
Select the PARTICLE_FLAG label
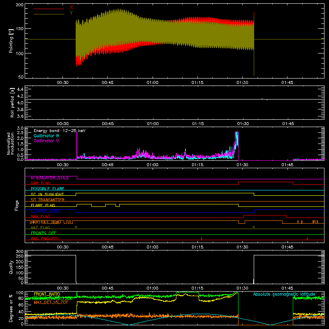click(46, 222)
